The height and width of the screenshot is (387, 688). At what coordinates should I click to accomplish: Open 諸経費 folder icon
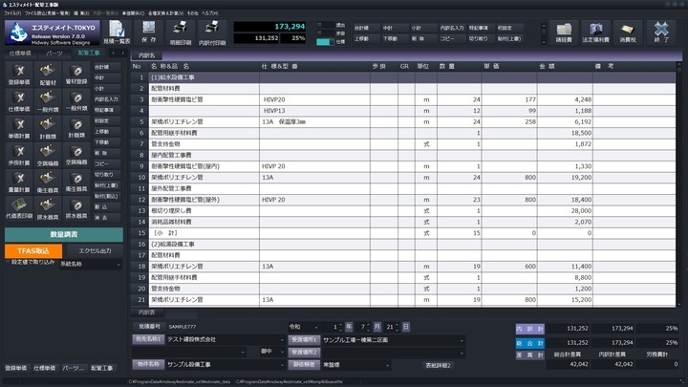pos(564,32)
